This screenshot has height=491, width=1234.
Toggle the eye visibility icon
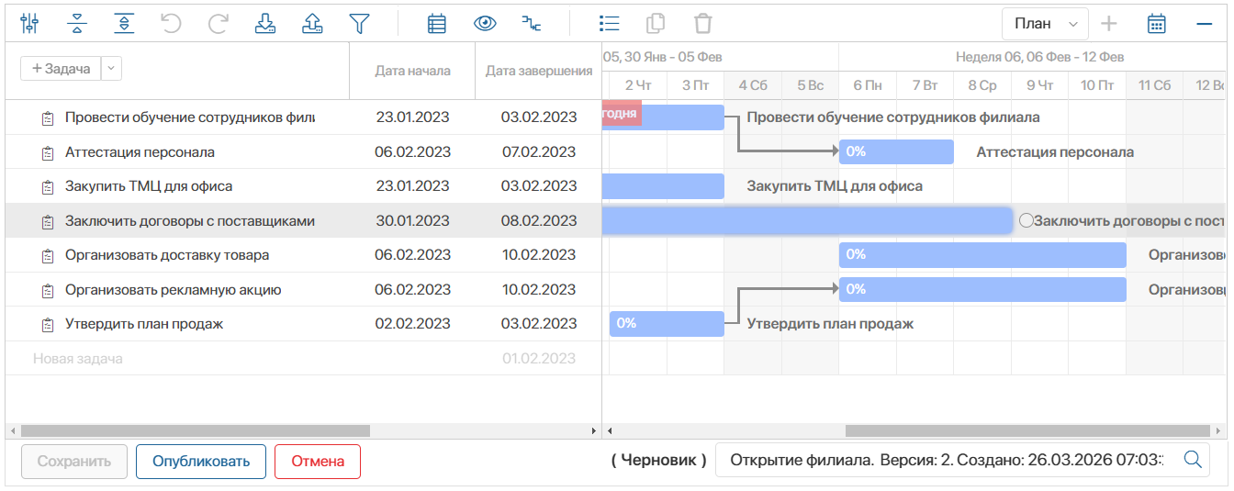click(x=485, y=23)
